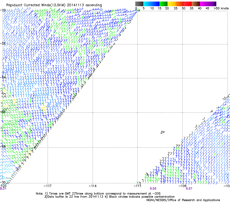This screenshot has height=202, width=230.
Task: Click the chart title 'Rapidsact Corrected Winds(12.5KM)'
Action: tap(36, 5)
